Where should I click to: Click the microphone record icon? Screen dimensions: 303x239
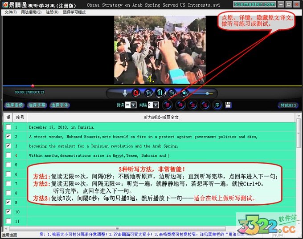click(x=125, y=93)
